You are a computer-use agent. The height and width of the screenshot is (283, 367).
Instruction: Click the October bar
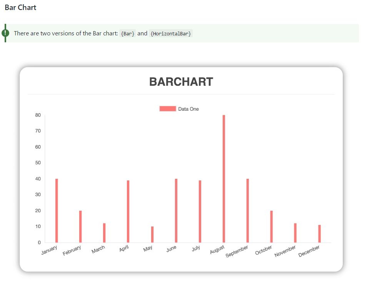click(272, 226)
